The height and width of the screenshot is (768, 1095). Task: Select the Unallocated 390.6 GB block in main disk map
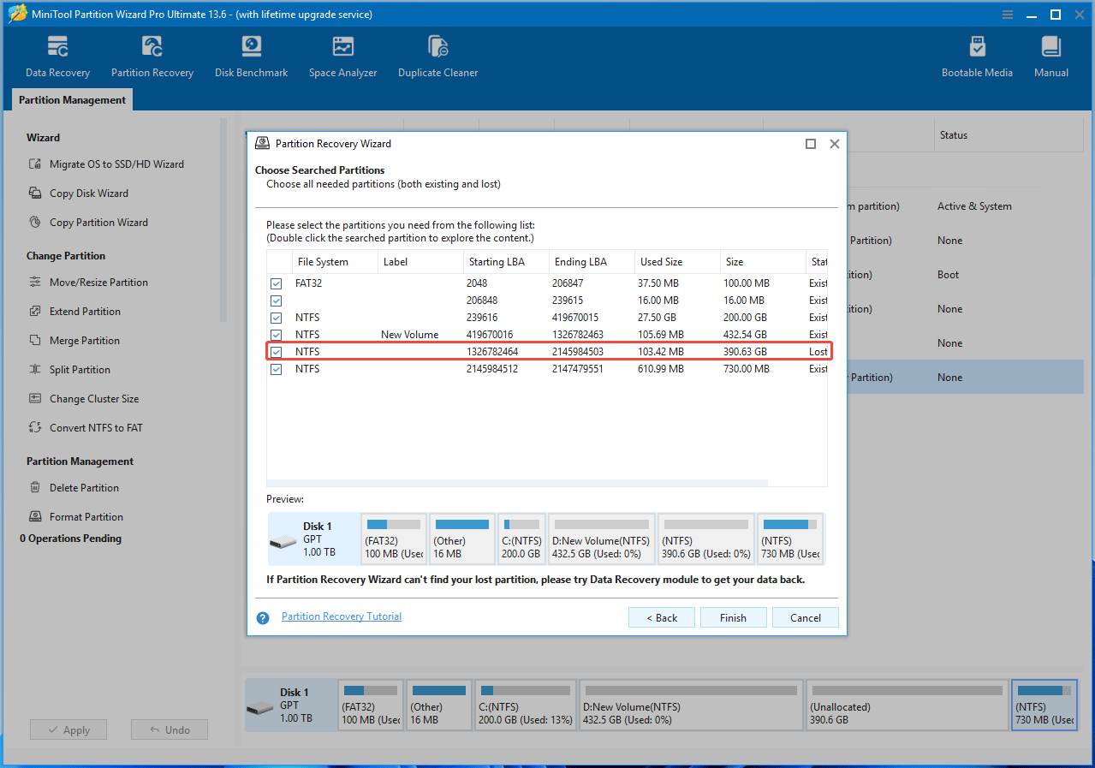(x=907, y=705)
